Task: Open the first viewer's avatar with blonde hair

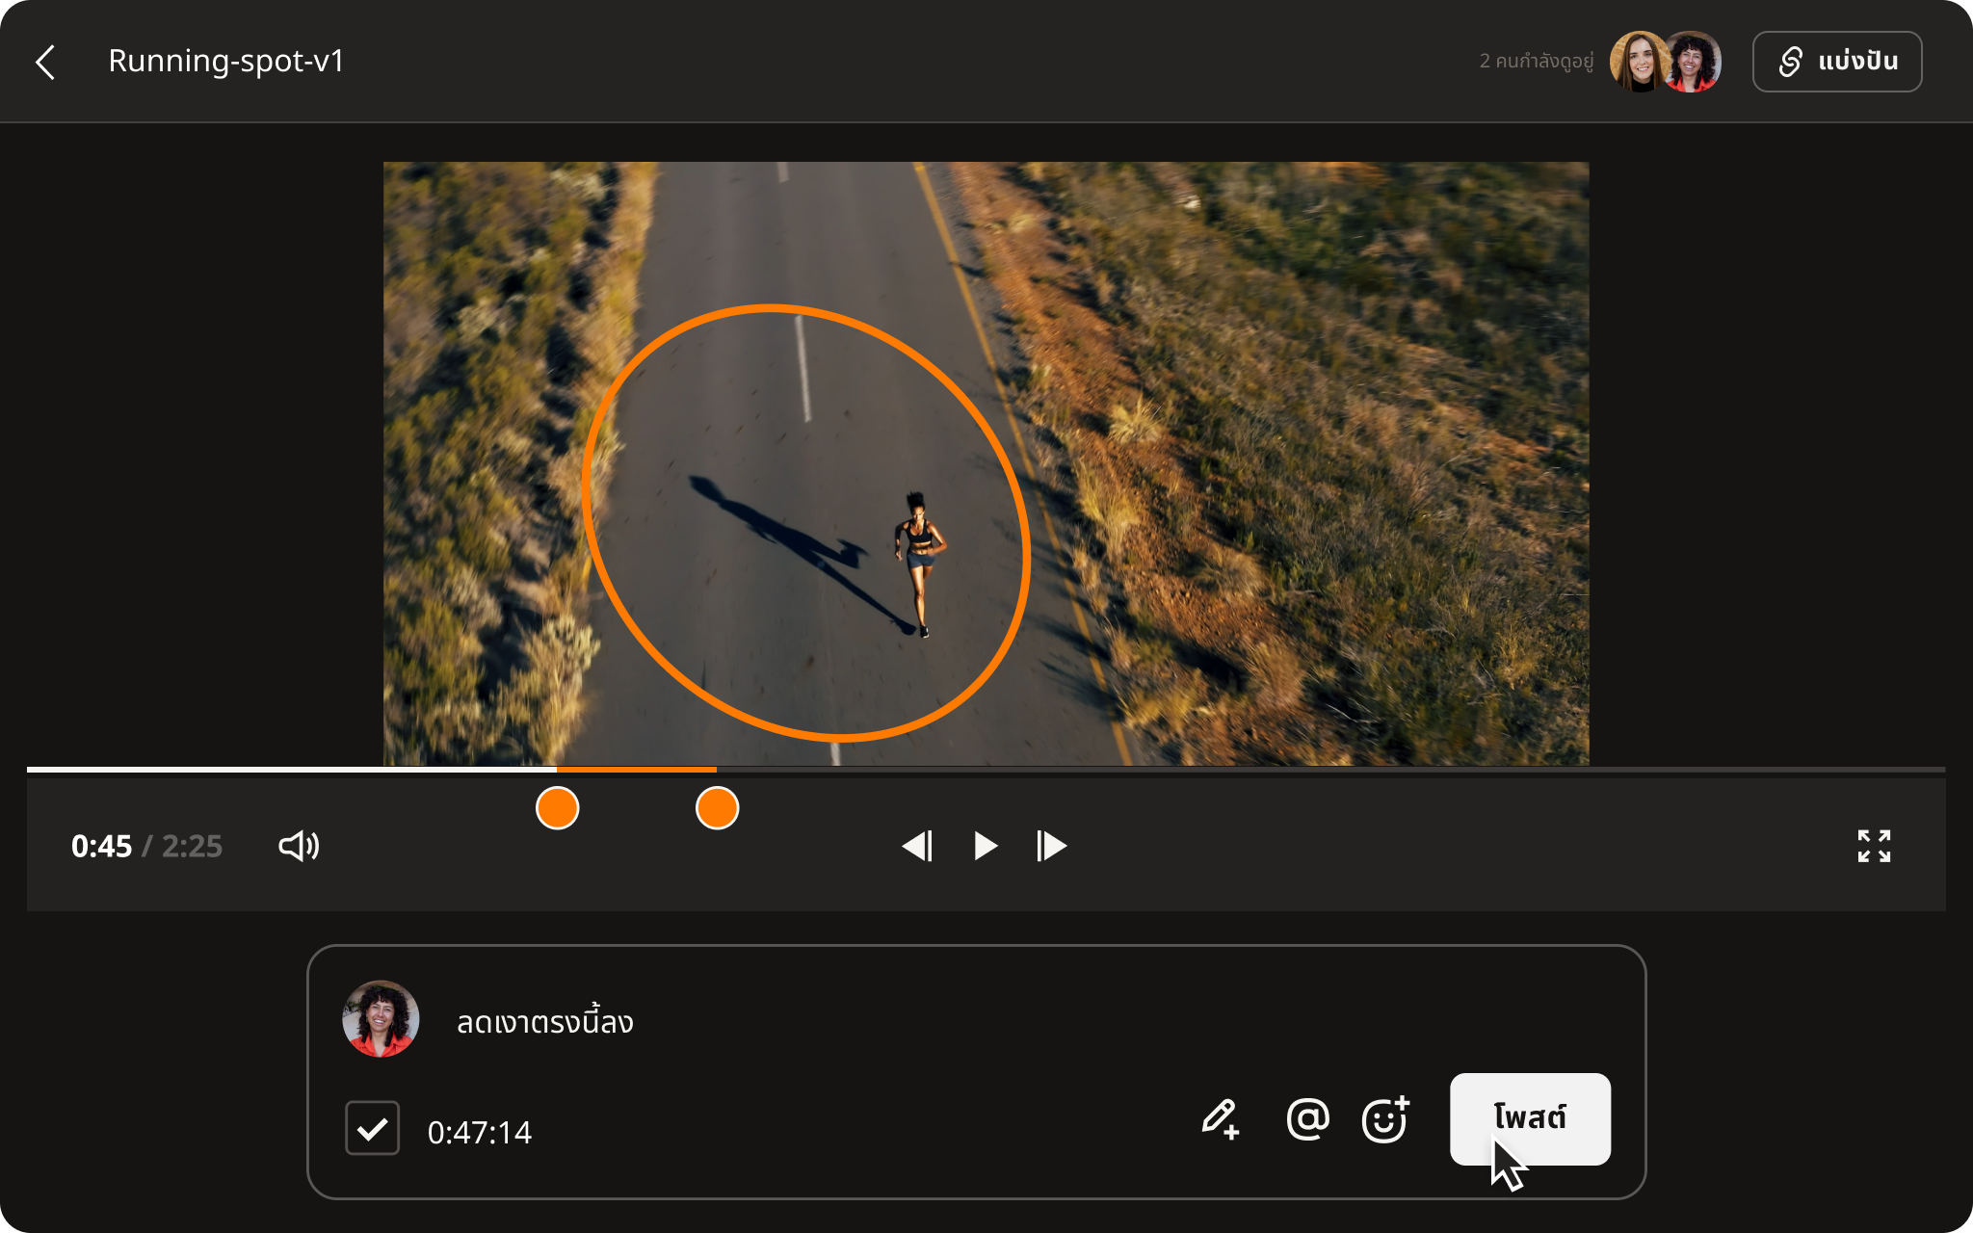Action: tap(1639, 62)
